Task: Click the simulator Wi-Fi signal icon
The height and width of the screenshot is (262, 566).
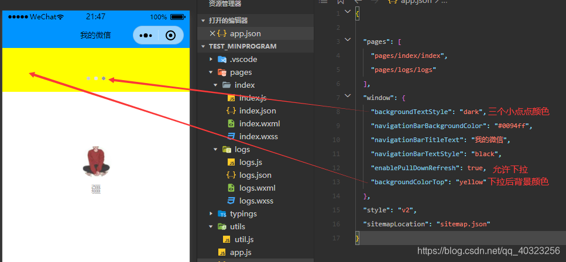Action: (x=61, y=17)
